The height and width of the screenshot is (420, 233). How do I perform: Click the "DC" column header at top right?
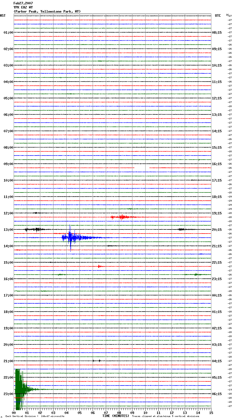click(x=228, y=15)
